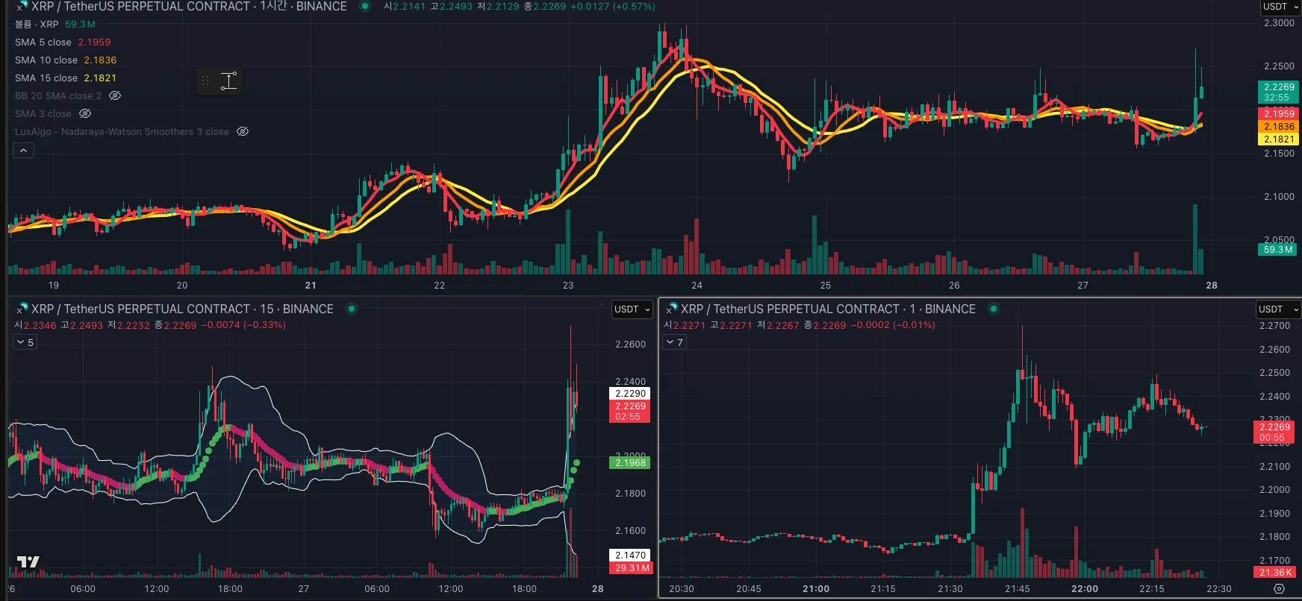
Task: Click the red 2.2269 countdown label on 15-minute chart
Action: click(x=630, y=412)
